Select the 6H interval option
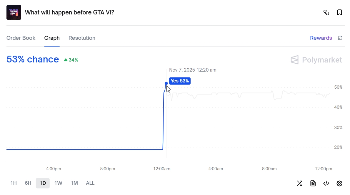 (28, 183)
